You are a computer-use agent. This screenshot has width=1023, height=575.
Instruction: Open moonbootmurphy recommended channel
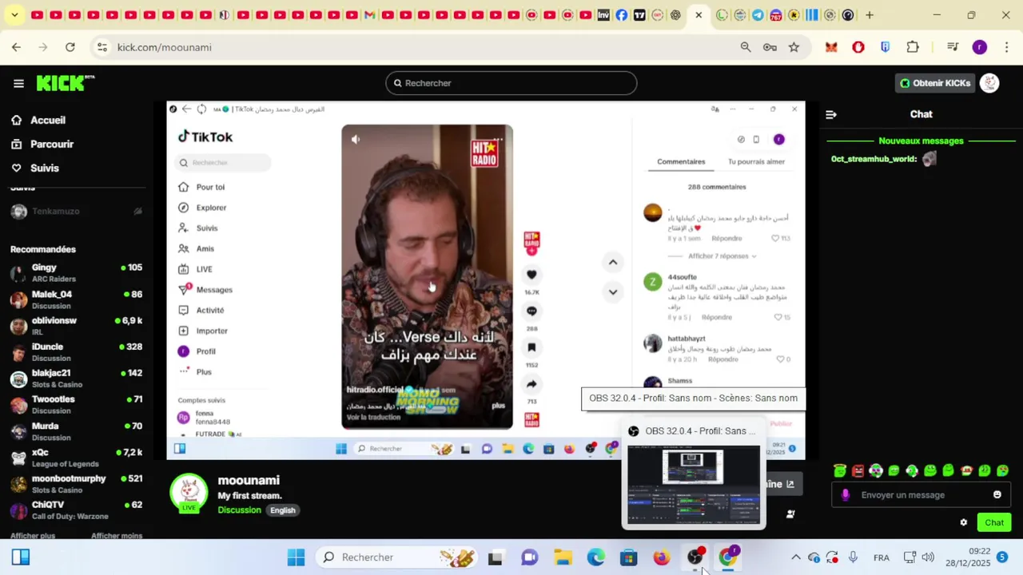(77, 484)
